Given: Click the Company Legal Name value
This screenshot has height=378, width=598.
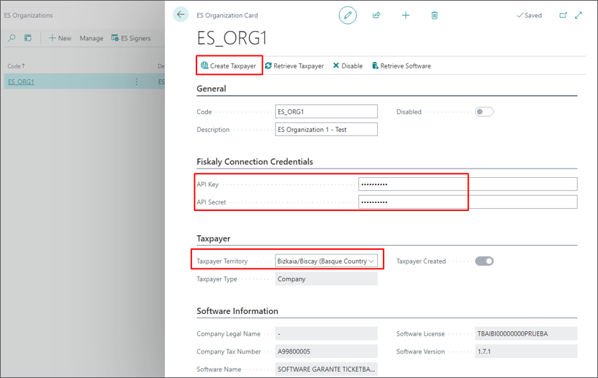Looking at the screenshot, I should (326, 334).
